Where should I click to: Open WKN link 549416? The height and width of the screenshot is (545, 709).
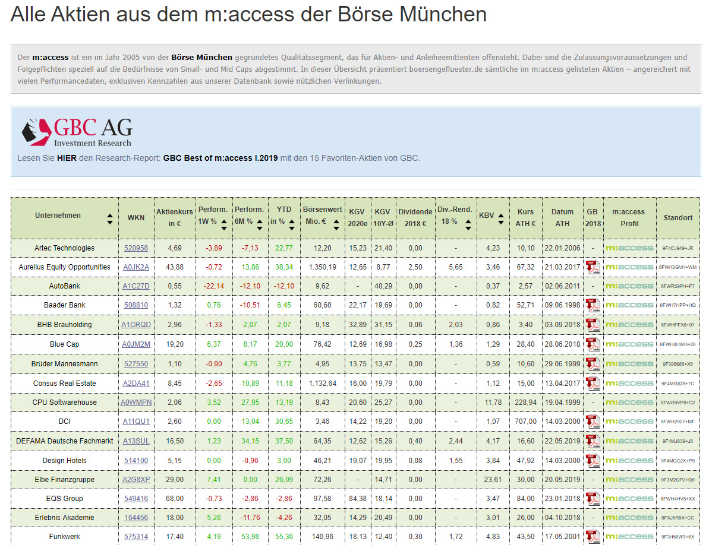click(136, 499)
